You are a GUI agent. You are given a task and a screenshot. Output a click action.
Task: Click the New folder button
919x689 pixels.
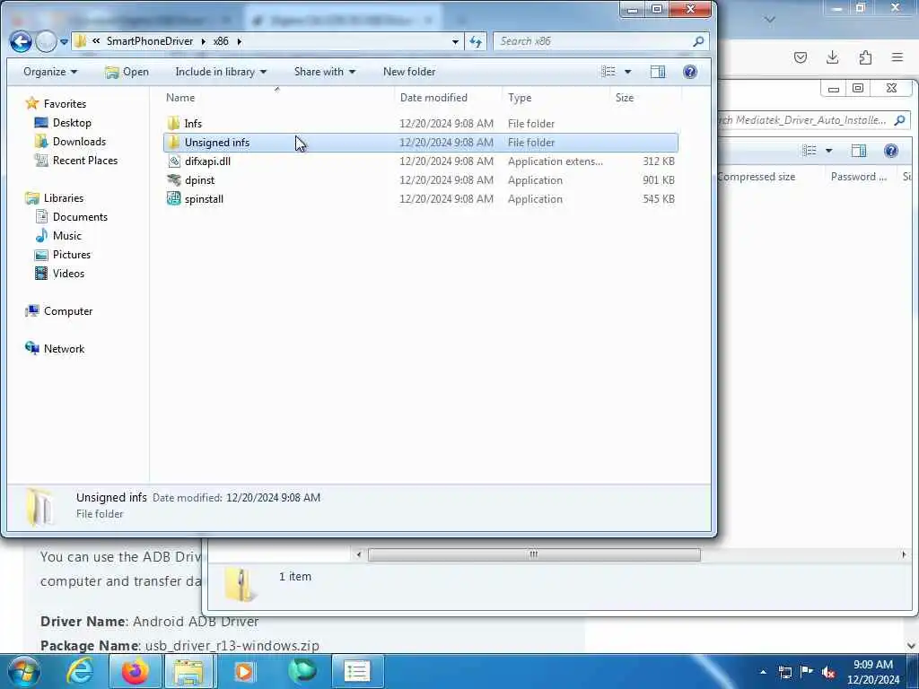pyautogui.click(x=409, y=72)
